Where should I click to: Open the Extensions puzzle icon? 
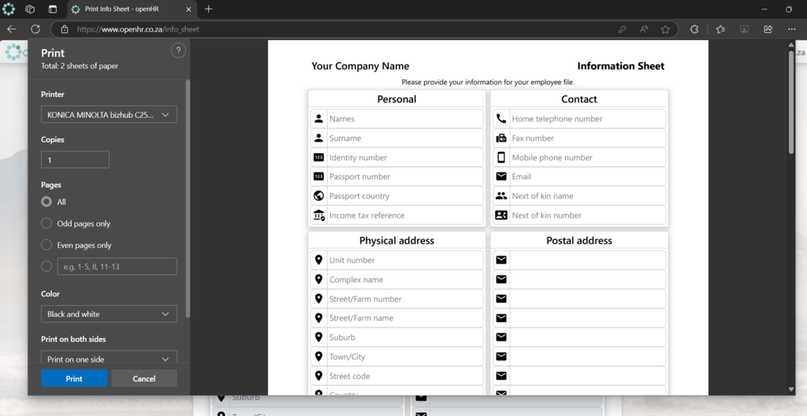pyautogui.click(x=694, y=29)
